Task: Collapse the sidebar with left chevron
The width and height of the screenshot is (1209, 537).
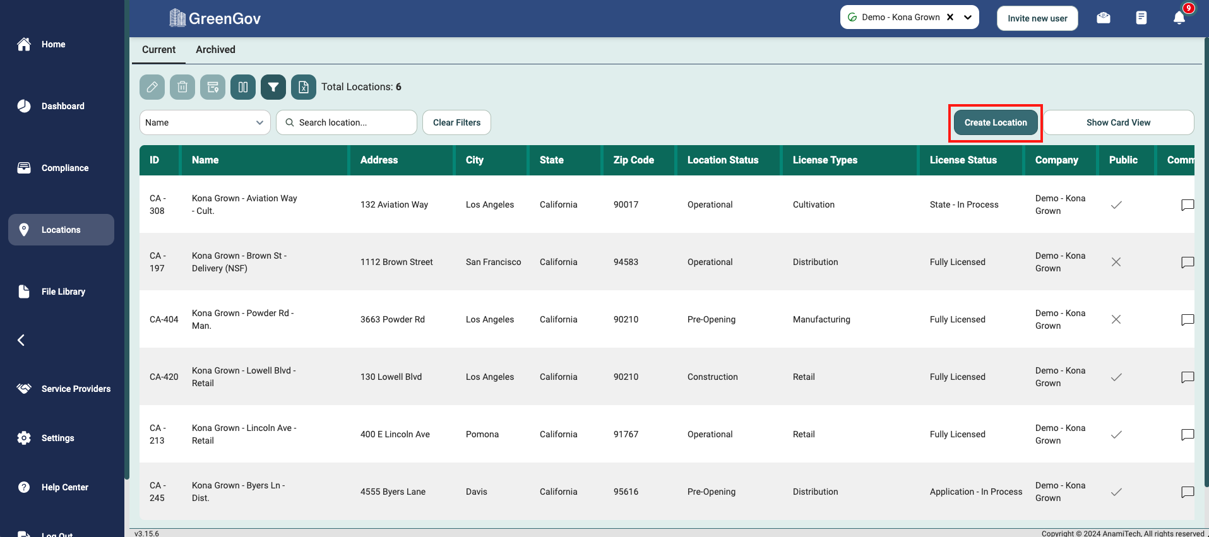Action: (21, 340)
